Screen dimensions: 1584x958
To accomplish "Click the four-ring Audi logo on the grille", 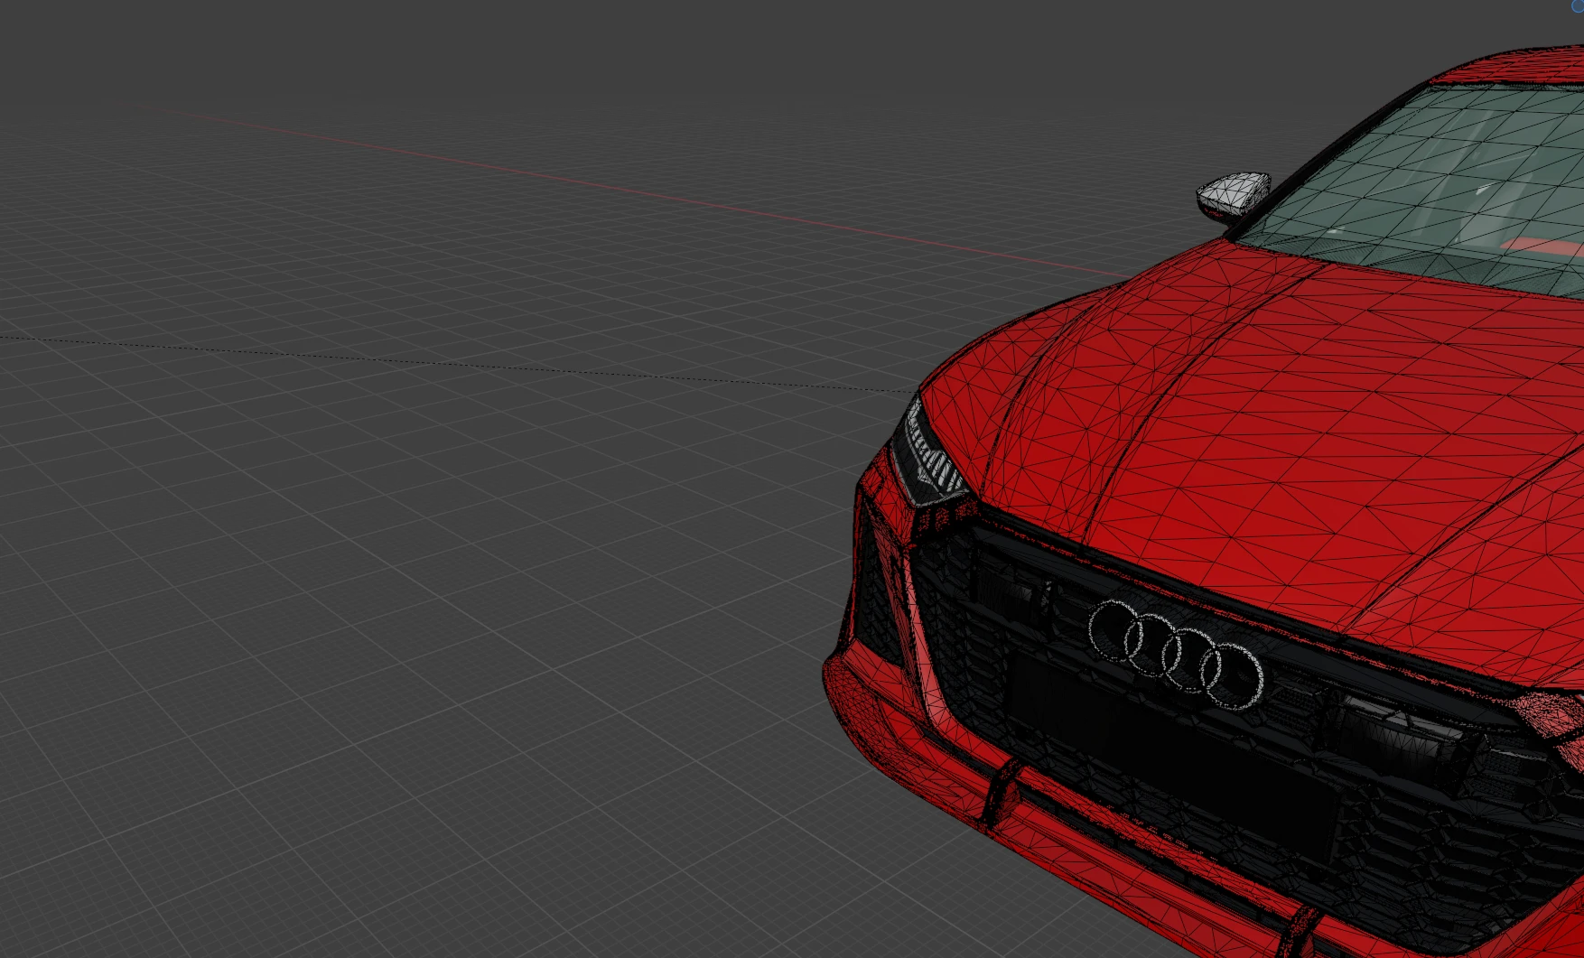I will [1176, 653].
